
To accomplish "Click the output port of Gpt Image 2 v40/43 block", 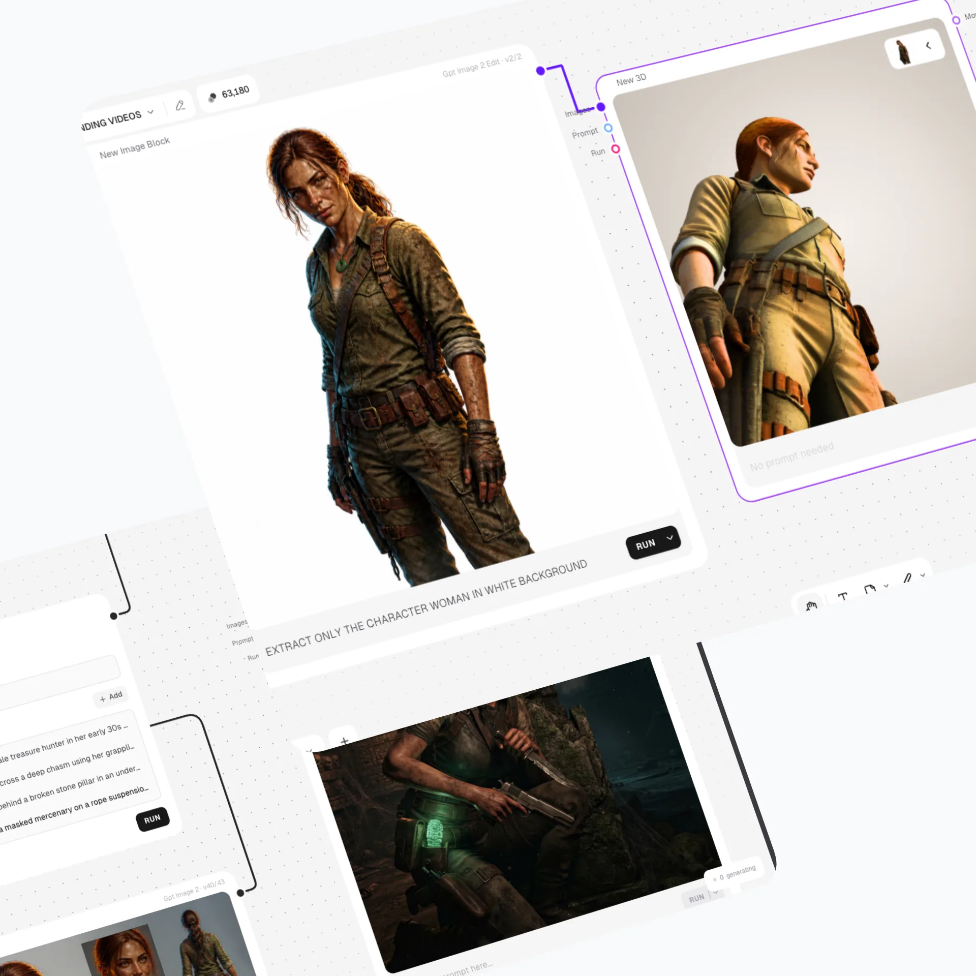I will pos(240,892).
